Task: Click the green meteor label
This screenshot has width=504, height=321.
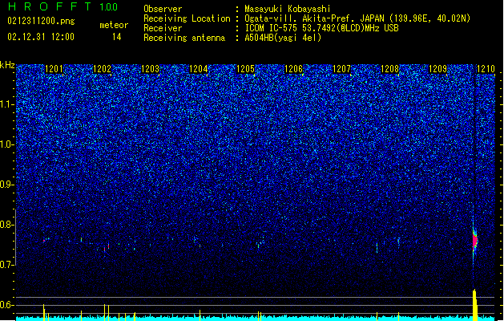Action: [x=114, y=25]
